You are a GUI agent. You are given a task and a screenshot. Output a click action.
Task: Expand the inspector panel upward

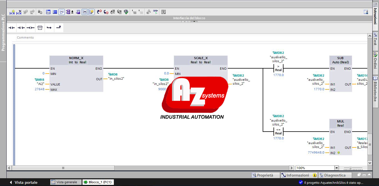369,175
